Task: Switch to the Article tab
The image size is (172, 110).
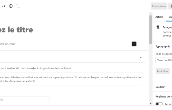Action: pos(159,17)
